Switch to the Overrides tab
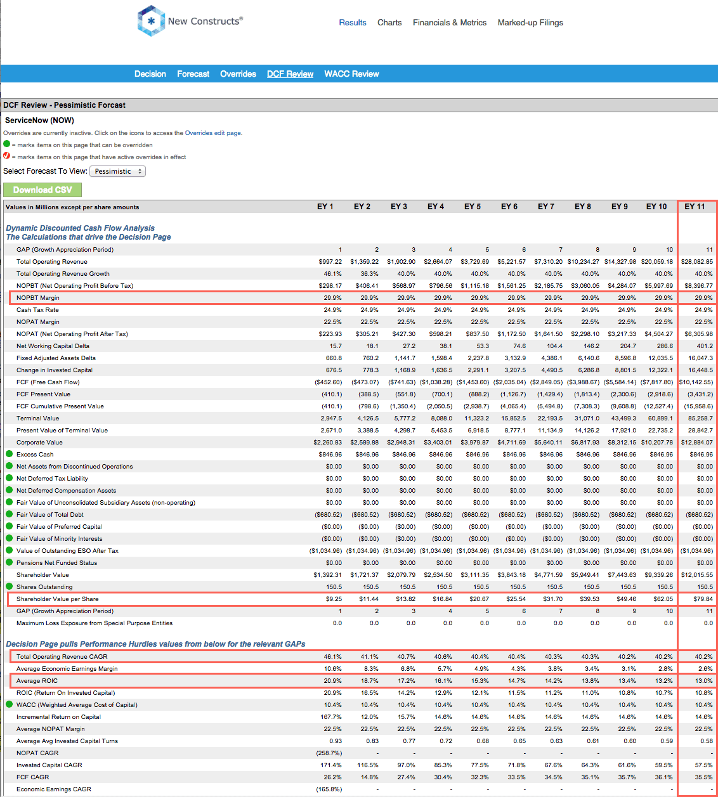The image size is (718, 797). coord(238,74)
